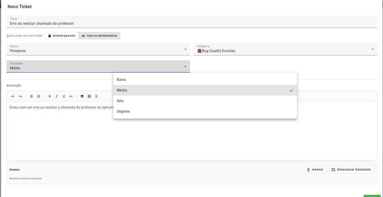Image resolution: width=383 pixels, height=197 pixels.
Task: Click inside the description text area
Action: pyautogui.click(x=192, y=131)
